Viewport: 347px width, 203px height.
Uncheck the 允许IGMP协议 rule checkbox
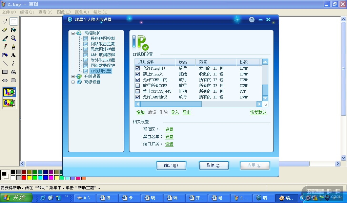click(138, 97)
